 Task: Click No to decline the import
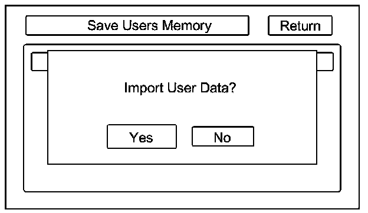click(x=223, y=137)
